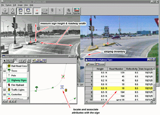Select the Zoom magnifier tool
Image resolution: width=160 pixels, height=115 pixels.
click(x=69, y=11)
